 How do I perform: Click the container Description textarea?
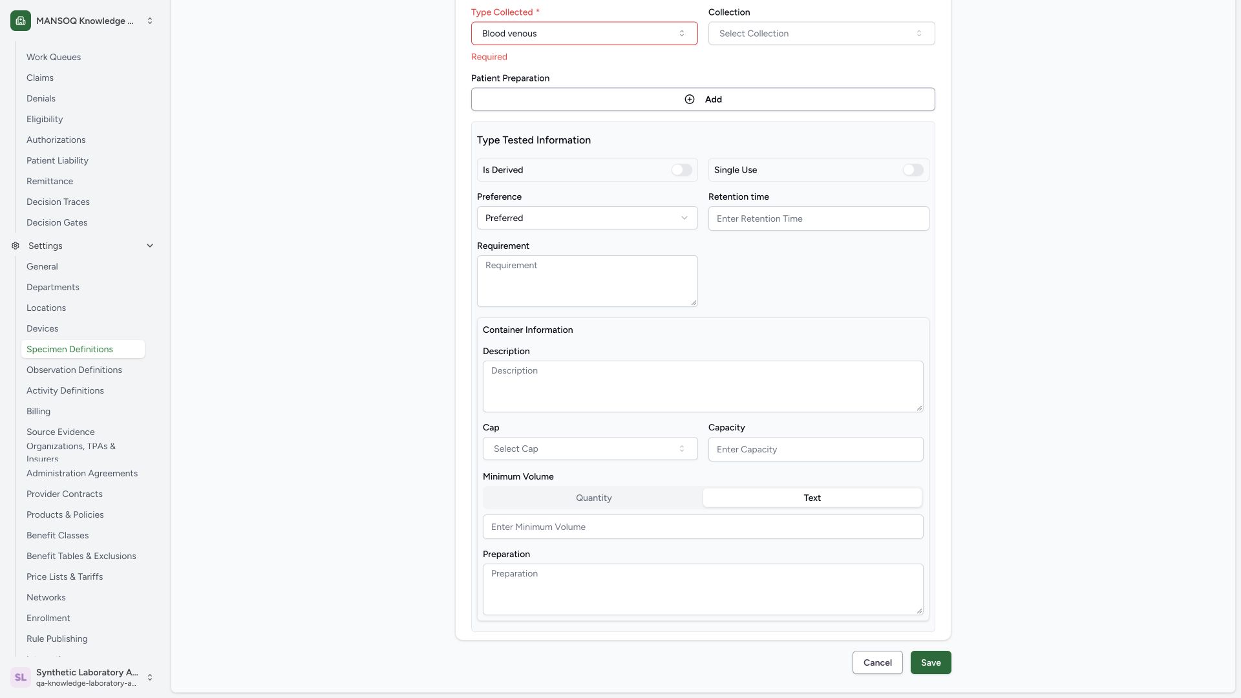coord(703,386)
